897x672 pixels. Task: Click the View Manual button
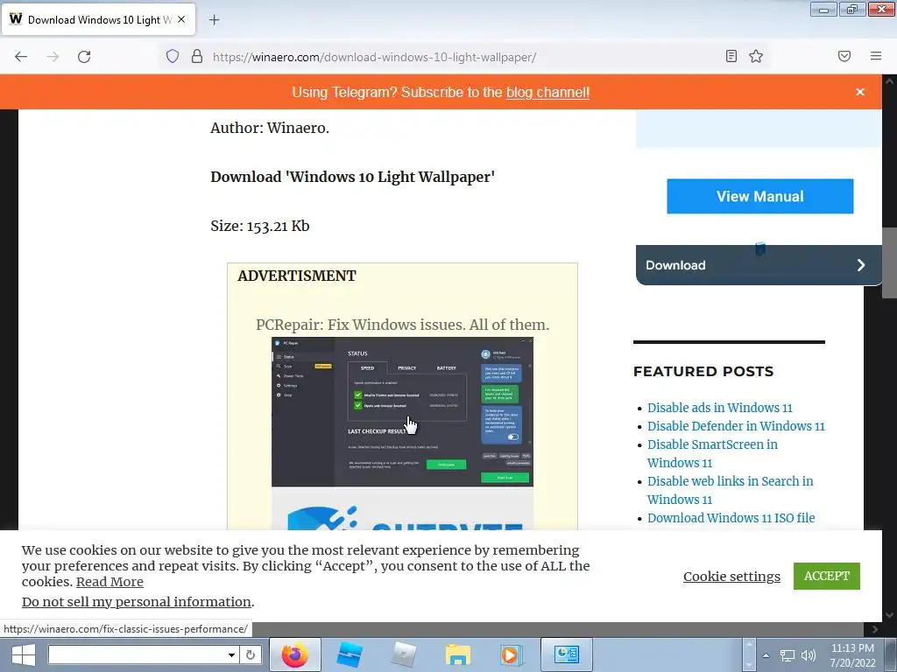tap(759, 197)
